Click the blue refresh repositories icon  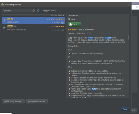[x=38, y=10]
